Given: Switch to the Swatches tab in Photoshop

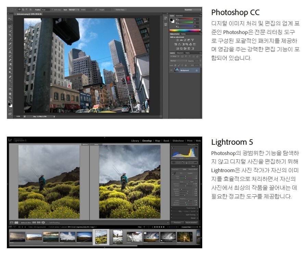Looking at the screenshot, I should (x=179, y=16).
